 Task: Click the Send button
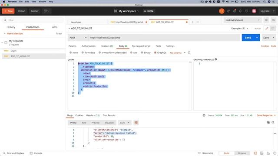coord(248,38)
